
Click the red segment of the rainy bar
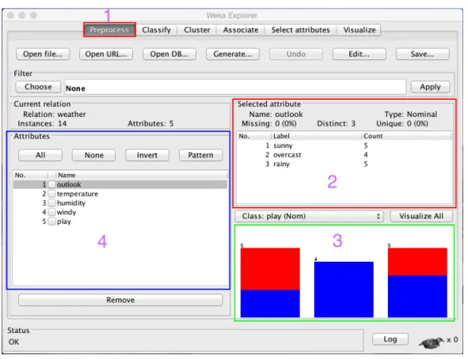coord(417,262)
